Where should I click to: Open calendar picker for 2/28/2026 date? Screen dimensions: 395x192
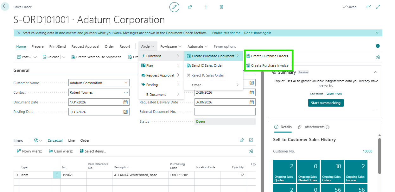pyautogui.click(x=252, y=92)
